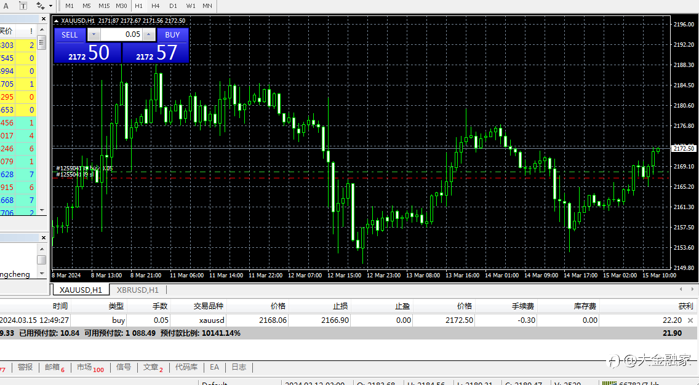The height and width of the screenshot is (385, 699).
Task: Click the total profit 21.90 value
Action: click(x=673, y=333)
